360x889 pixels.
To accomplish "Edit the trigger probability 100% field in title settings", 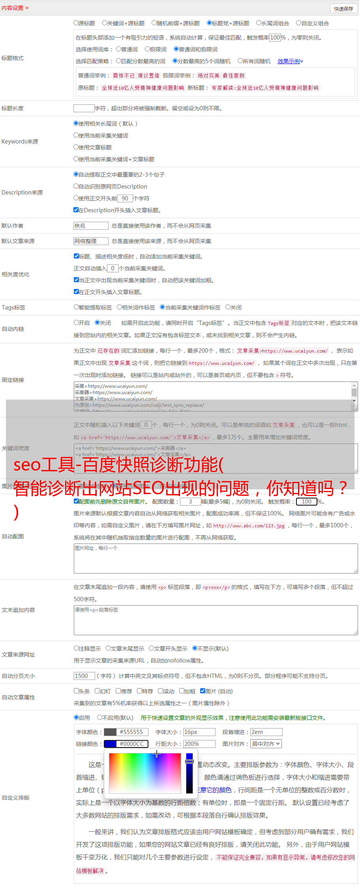I will (x=275, y=38).
